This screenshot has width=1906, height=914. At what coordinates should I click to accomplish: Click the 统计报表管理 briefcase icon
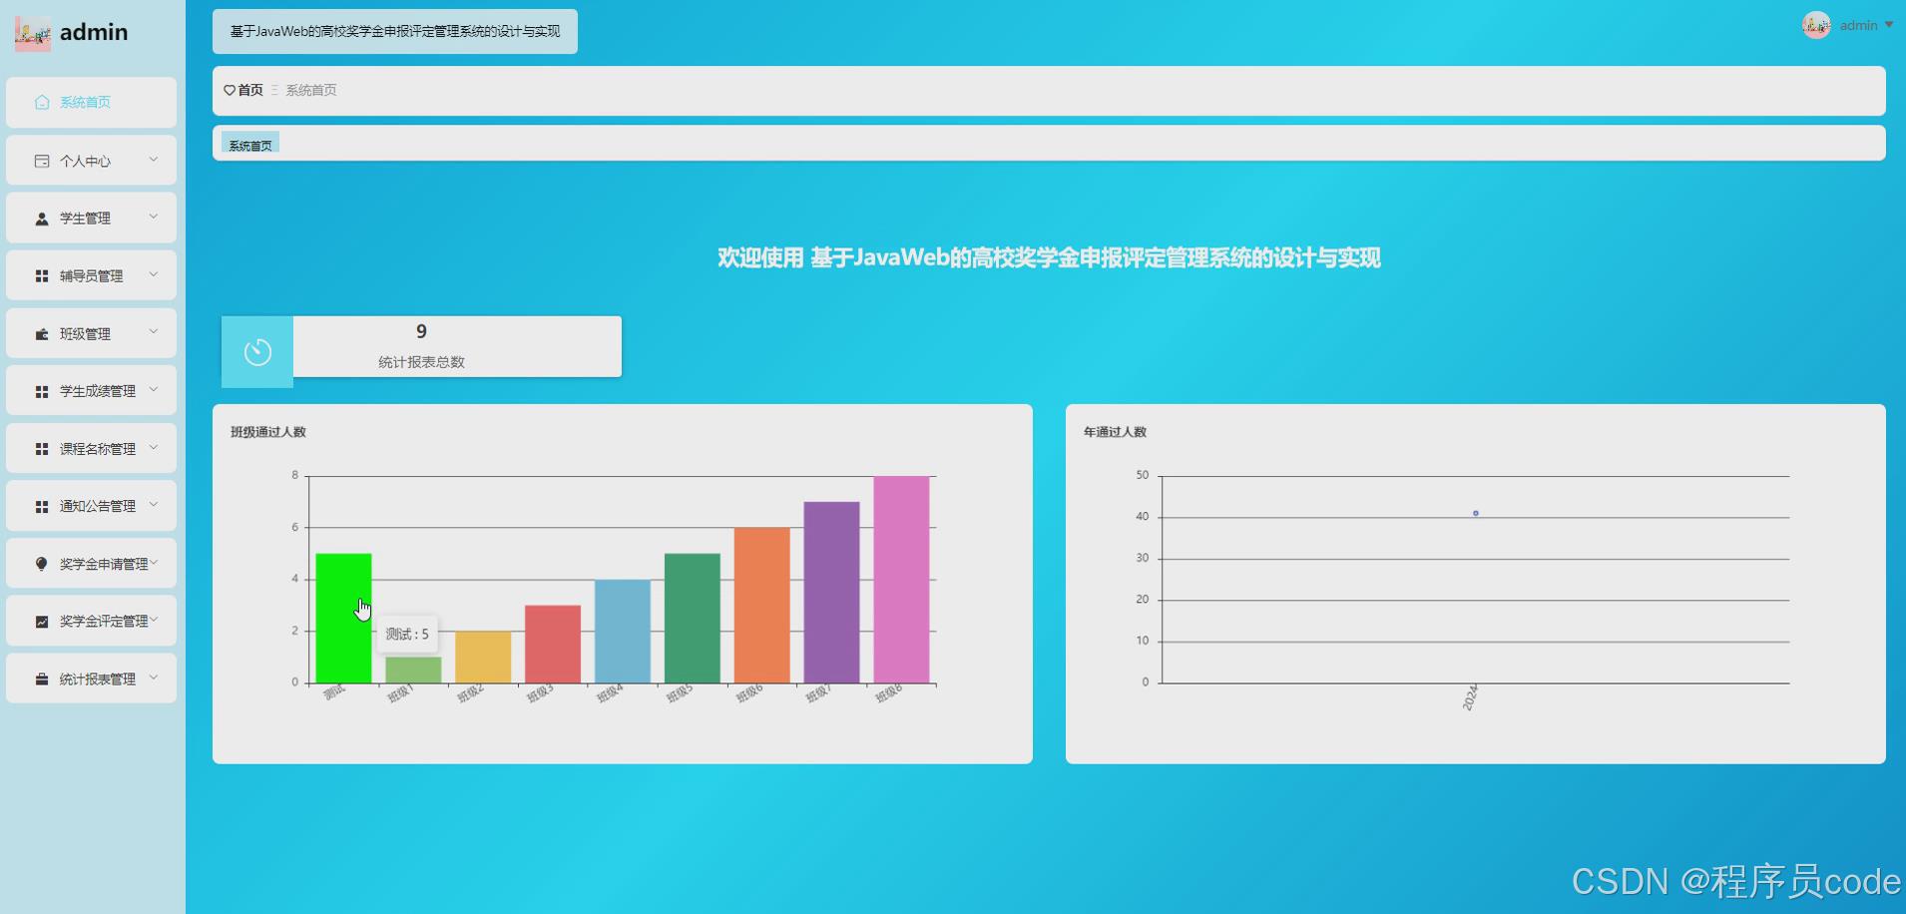(x=42, y=679)
